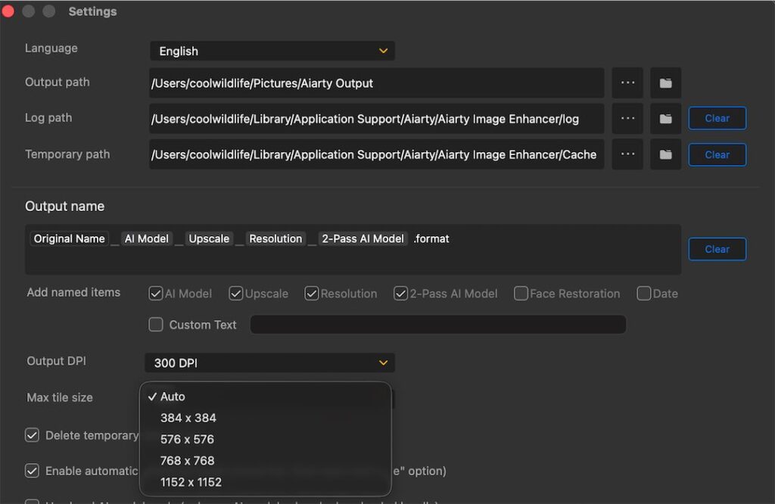Screen dimensions: 775x504
Task: Clear the Output name pattern
Action: click(717, 249)
